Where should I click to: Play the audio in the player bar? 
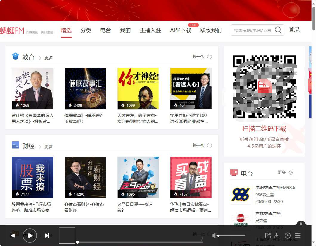[x=30, y=236]
